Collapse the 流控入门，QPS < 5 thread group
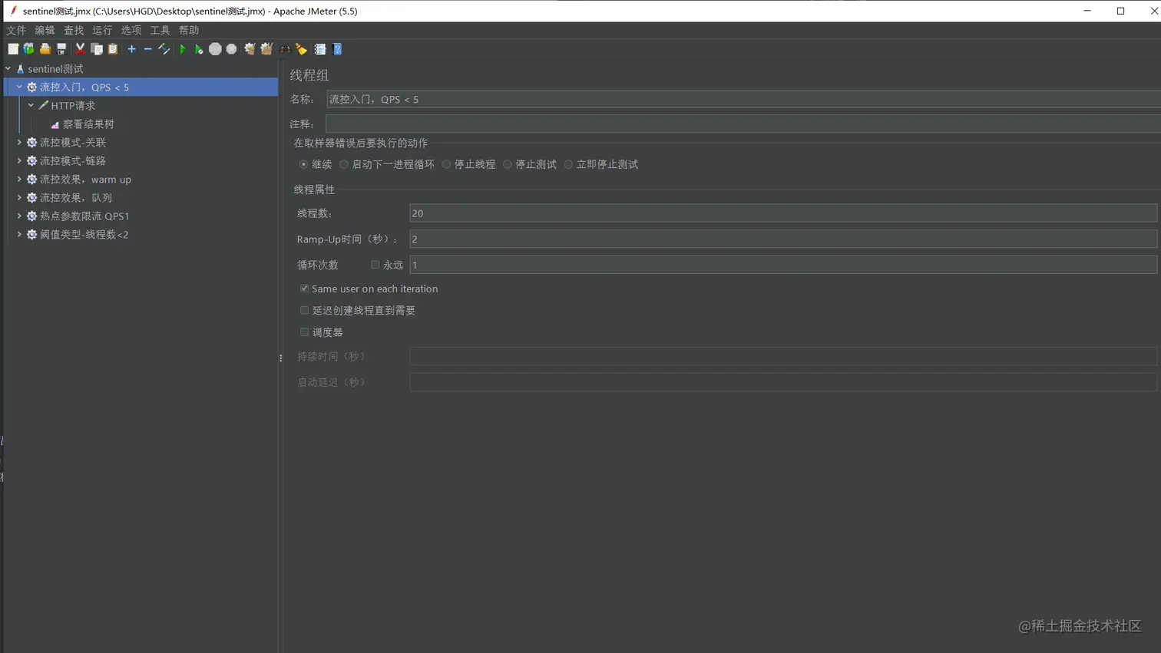Image resolution: width=1161 pixels, height=653 pixels. 18,87
